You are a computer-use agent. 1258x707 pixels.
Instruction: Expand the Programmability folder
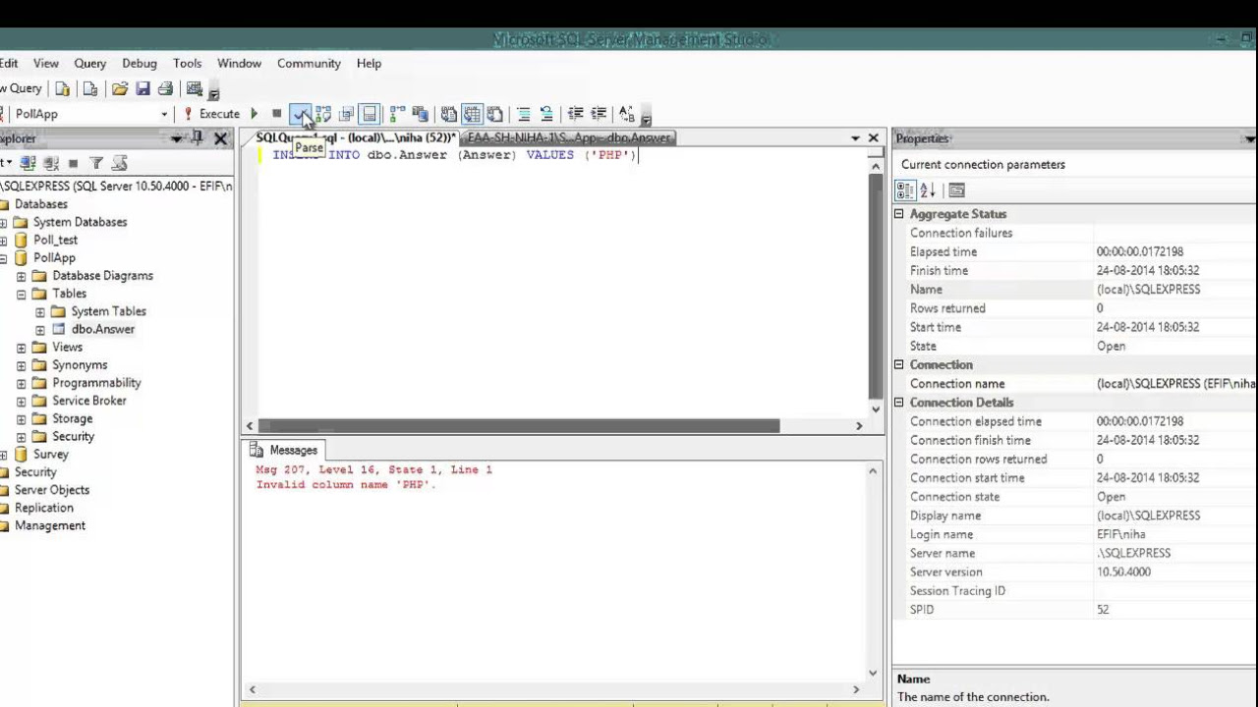(22, 383)
